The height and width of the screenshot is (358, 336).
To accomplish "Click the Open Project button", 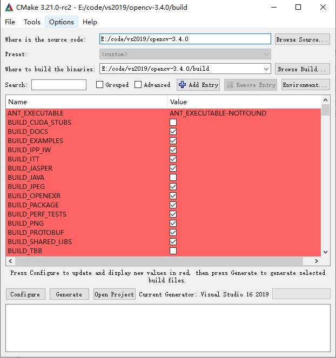I will point(114,294).
